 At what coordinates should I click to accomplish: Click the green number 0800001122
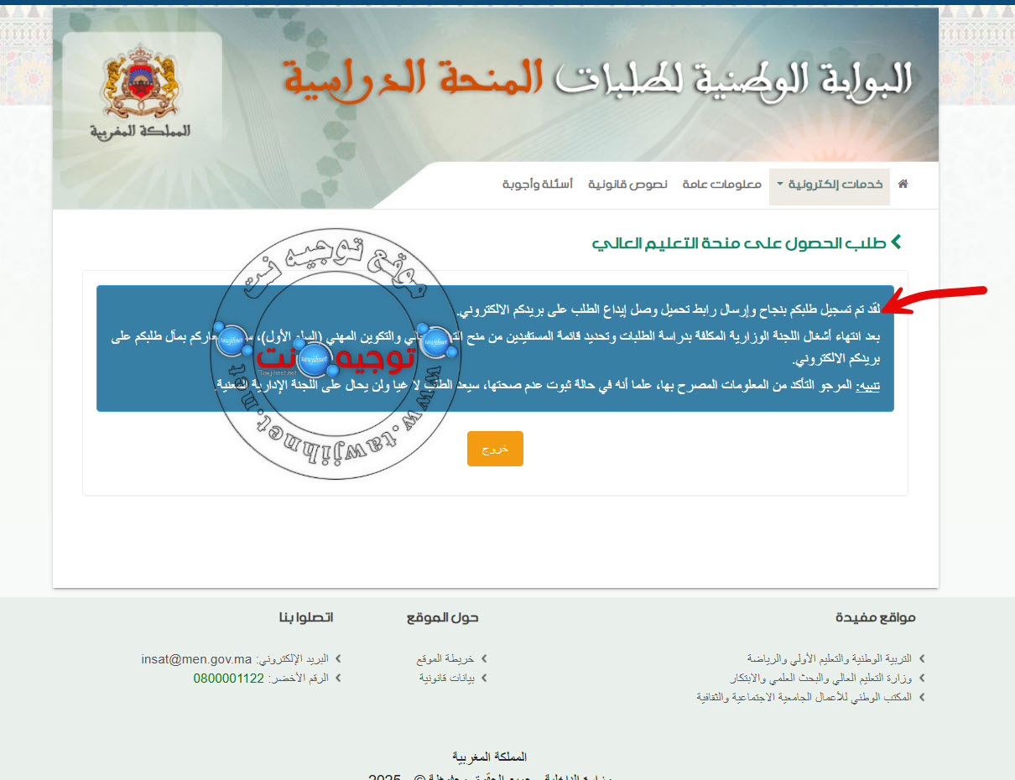coord(229,678)
